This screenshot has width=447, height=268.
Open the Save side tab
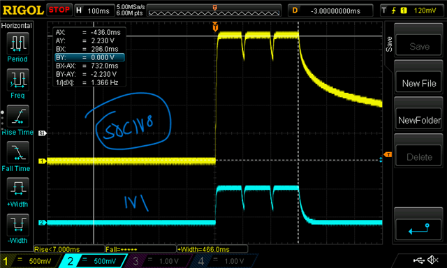pyautogui.click(x=389, y=44)
